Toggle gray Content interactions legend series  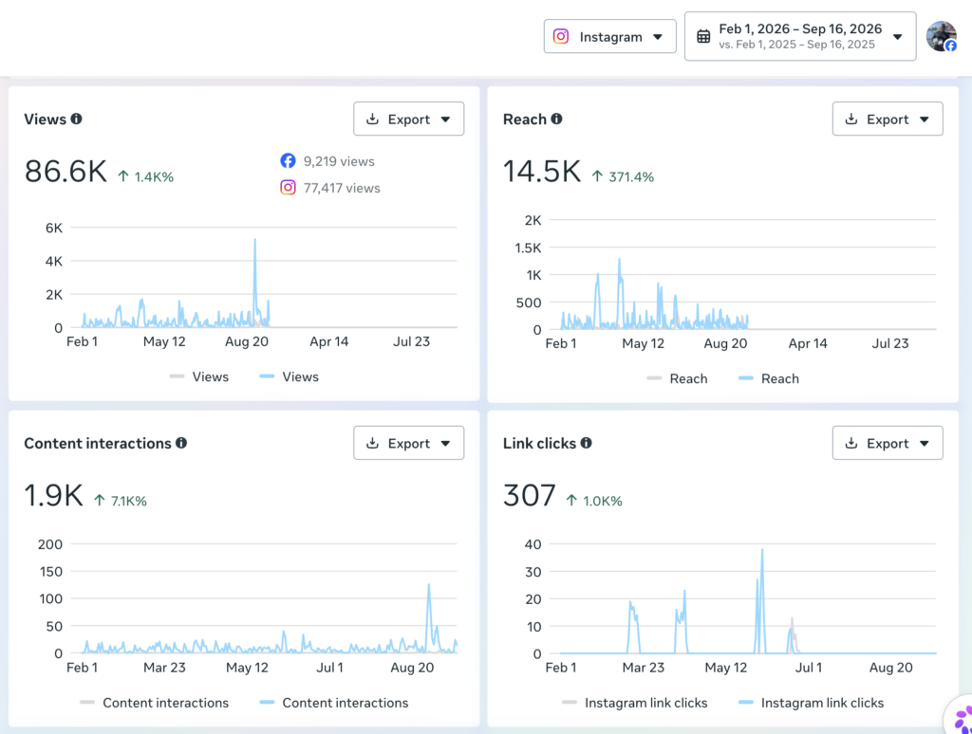tap(155, 703)
